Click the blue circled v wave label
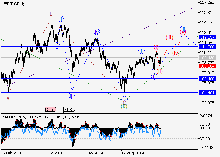Image resolution: width=220 pixels, height=157 pixels. [x=124, y=100]
